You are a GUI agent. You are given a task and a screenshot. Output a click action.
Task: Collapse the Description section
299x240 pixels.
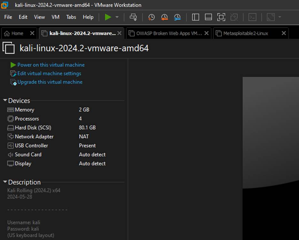point(5,182)
